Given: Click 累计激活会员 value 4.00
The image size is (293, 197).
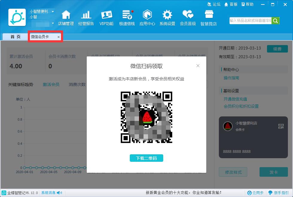Looking at the screenshot, I should pyautogui.click(x=16, y=66).
